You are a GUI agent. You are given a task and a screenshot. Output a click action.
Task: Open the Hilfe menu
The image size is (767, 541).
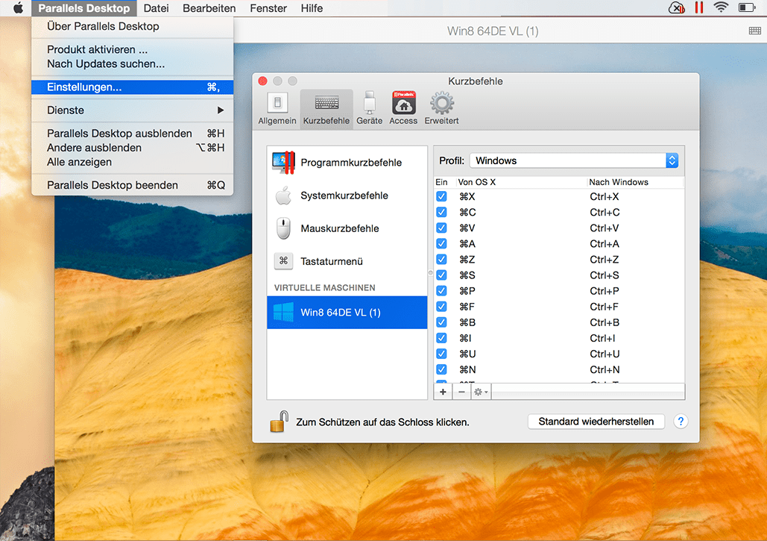[311, 8]
